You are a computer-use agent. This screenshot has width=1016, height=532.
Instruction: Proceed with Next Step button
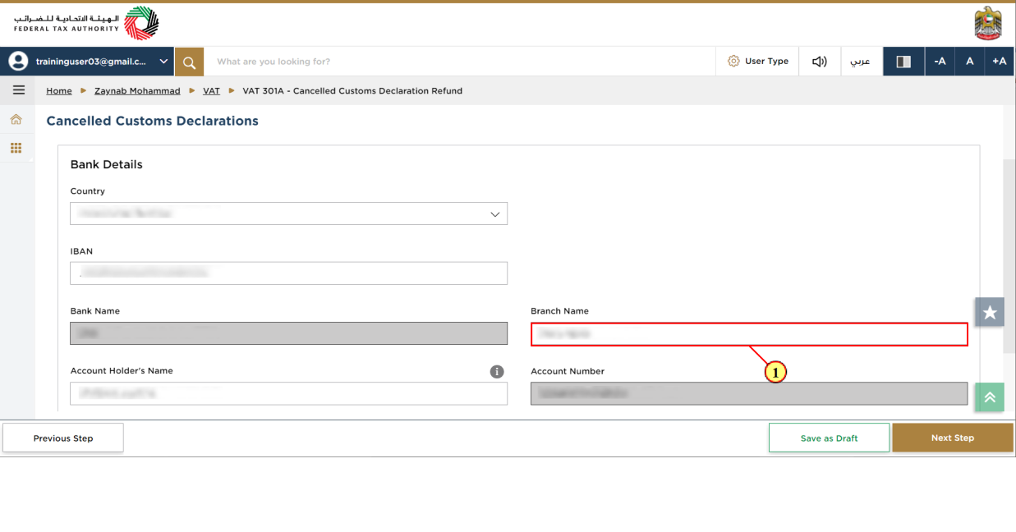[x=953, y=438]
